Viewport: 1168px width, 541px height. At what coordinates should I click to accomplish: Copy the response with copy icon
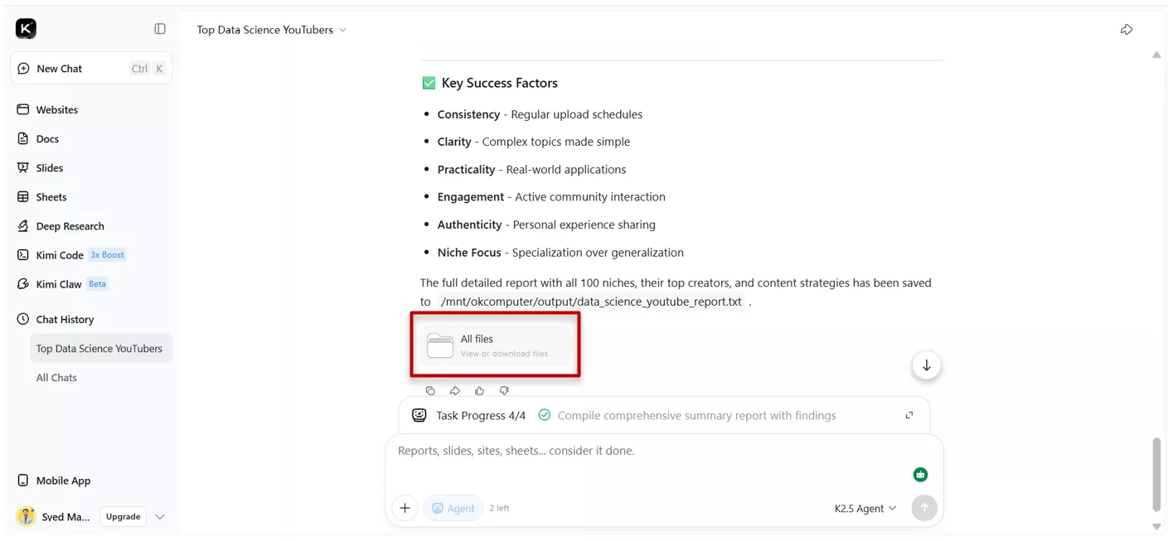click(x=429, y=391)
